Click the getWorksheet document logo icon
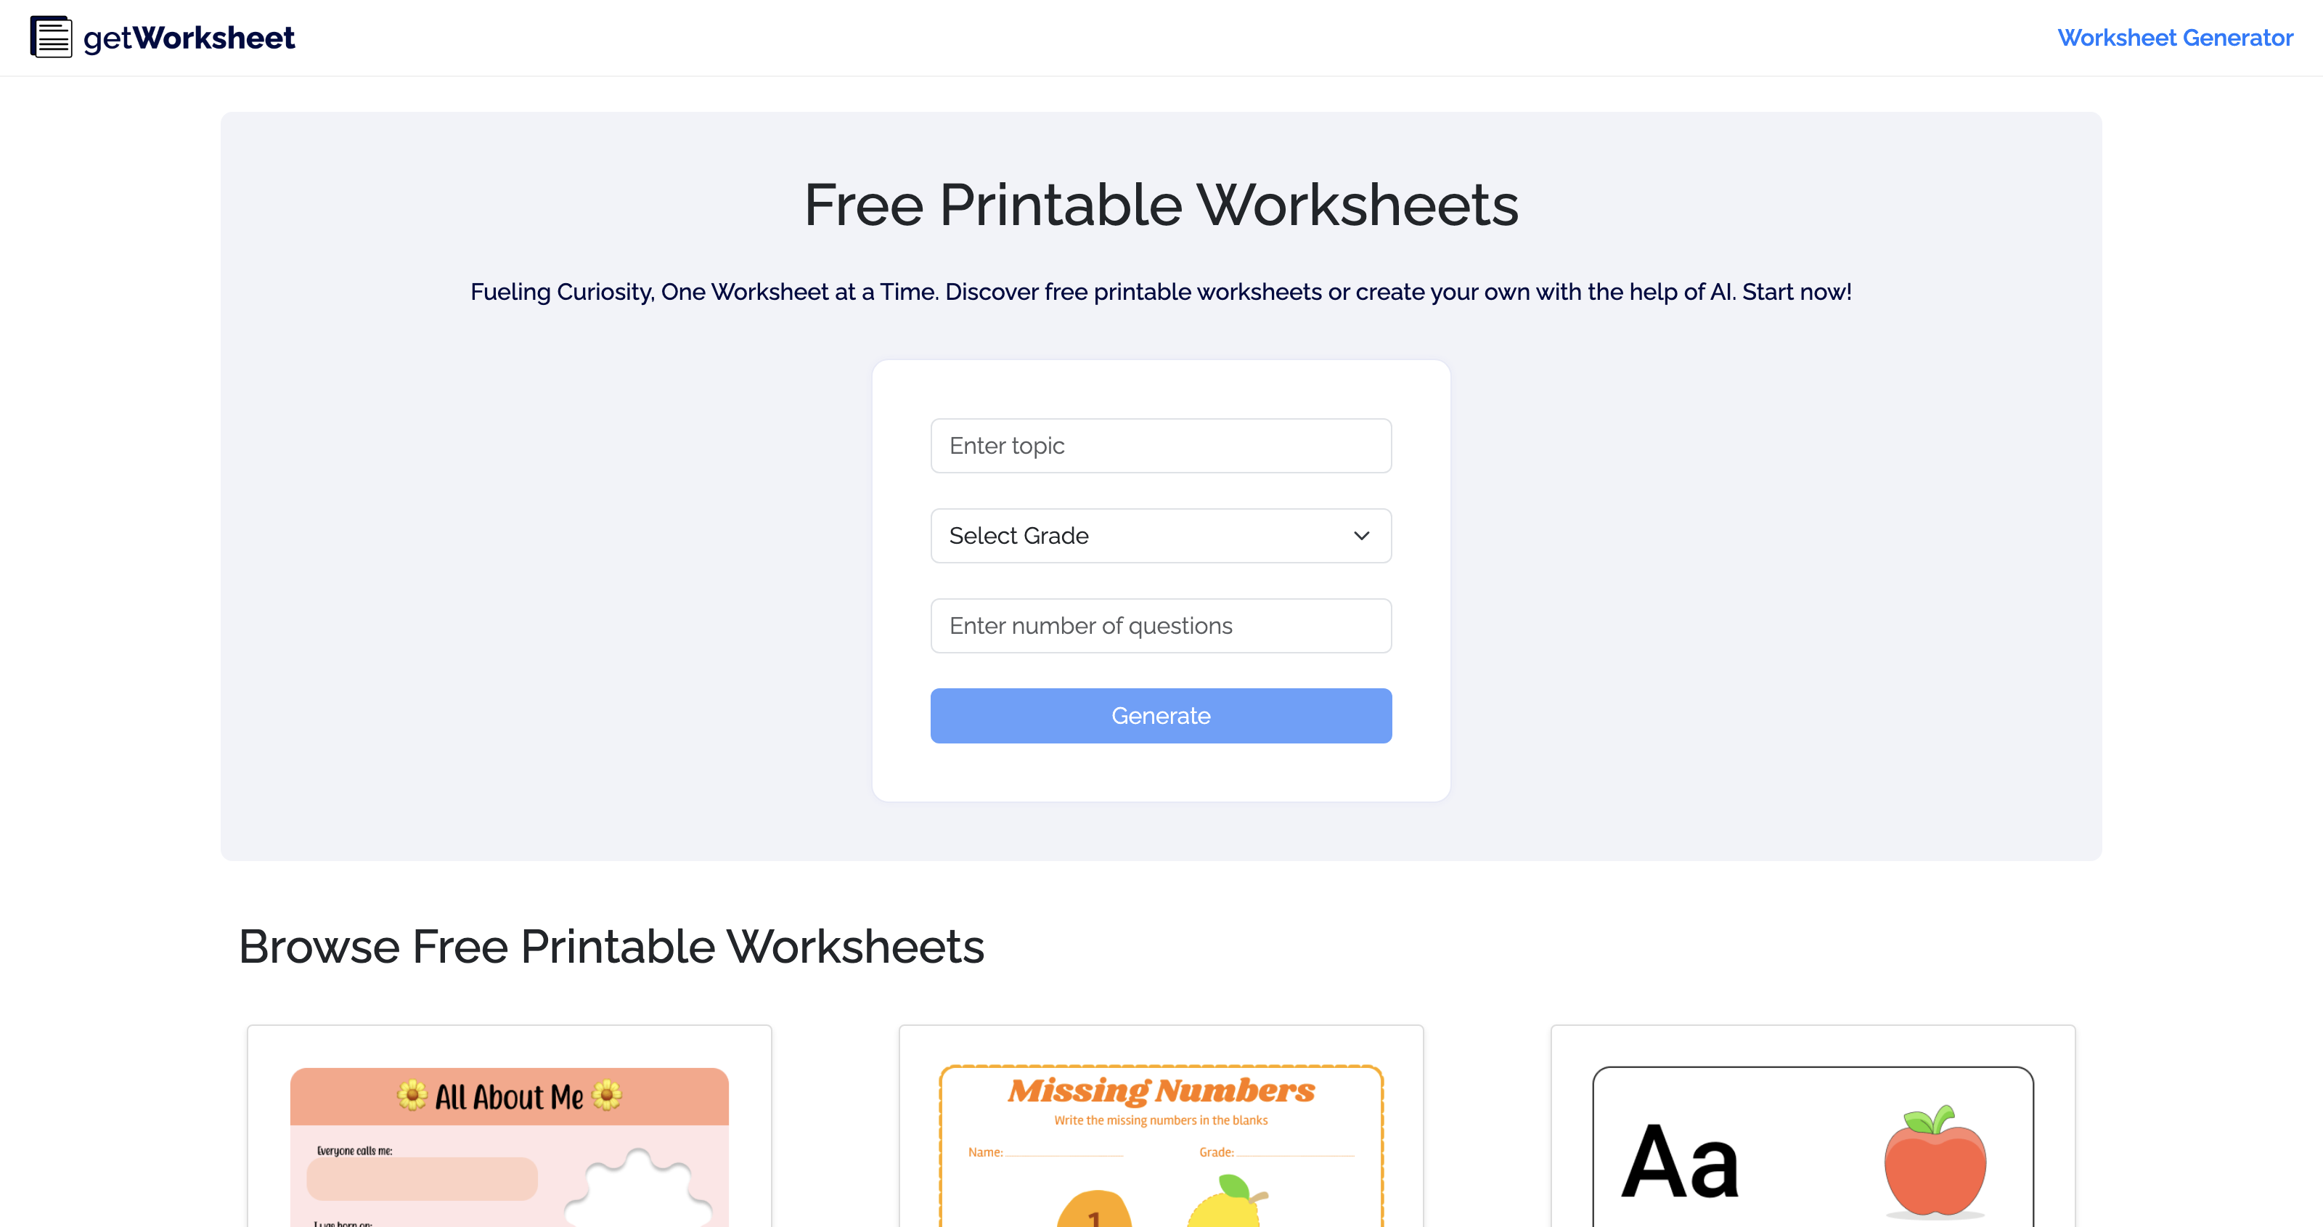Image resolution: width=2323 pixels, height=1227 pixels. (52, 37)
